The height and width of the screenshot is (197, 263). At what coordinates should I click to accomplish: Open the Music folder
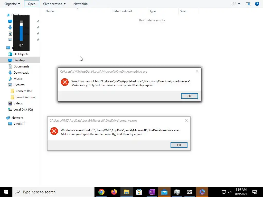(18, 79)
